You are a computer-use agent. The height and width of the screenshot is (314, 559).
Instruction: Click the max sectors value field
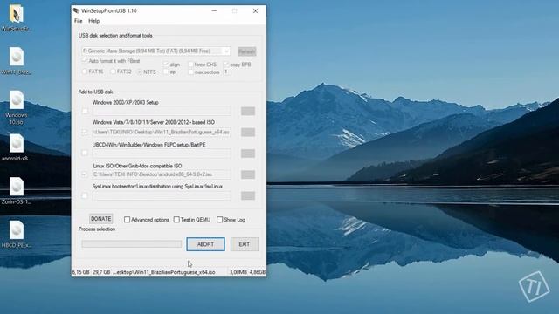(227, 72)
